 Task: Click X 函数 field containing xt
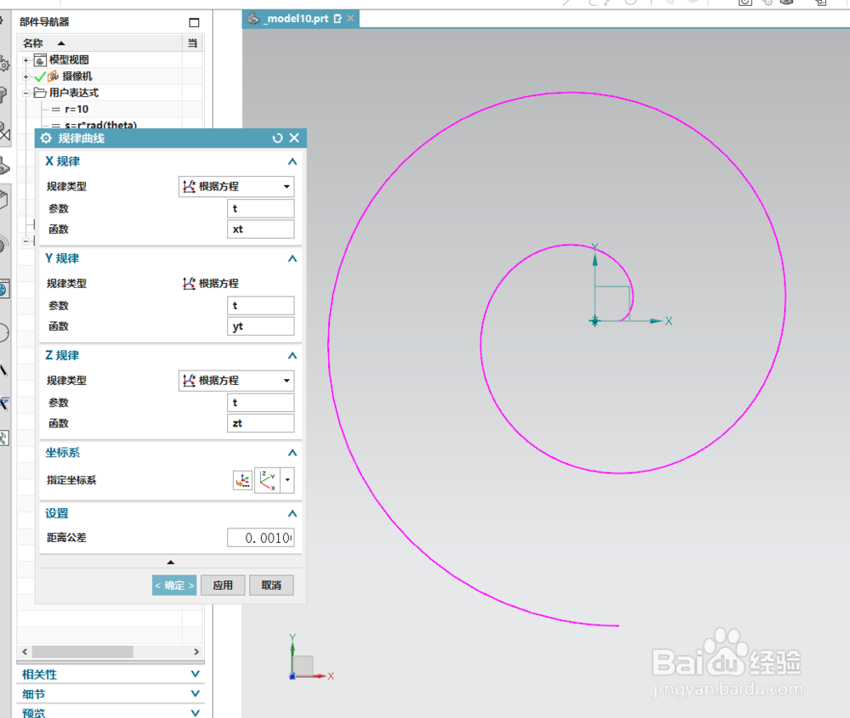[x=260, y=229]
